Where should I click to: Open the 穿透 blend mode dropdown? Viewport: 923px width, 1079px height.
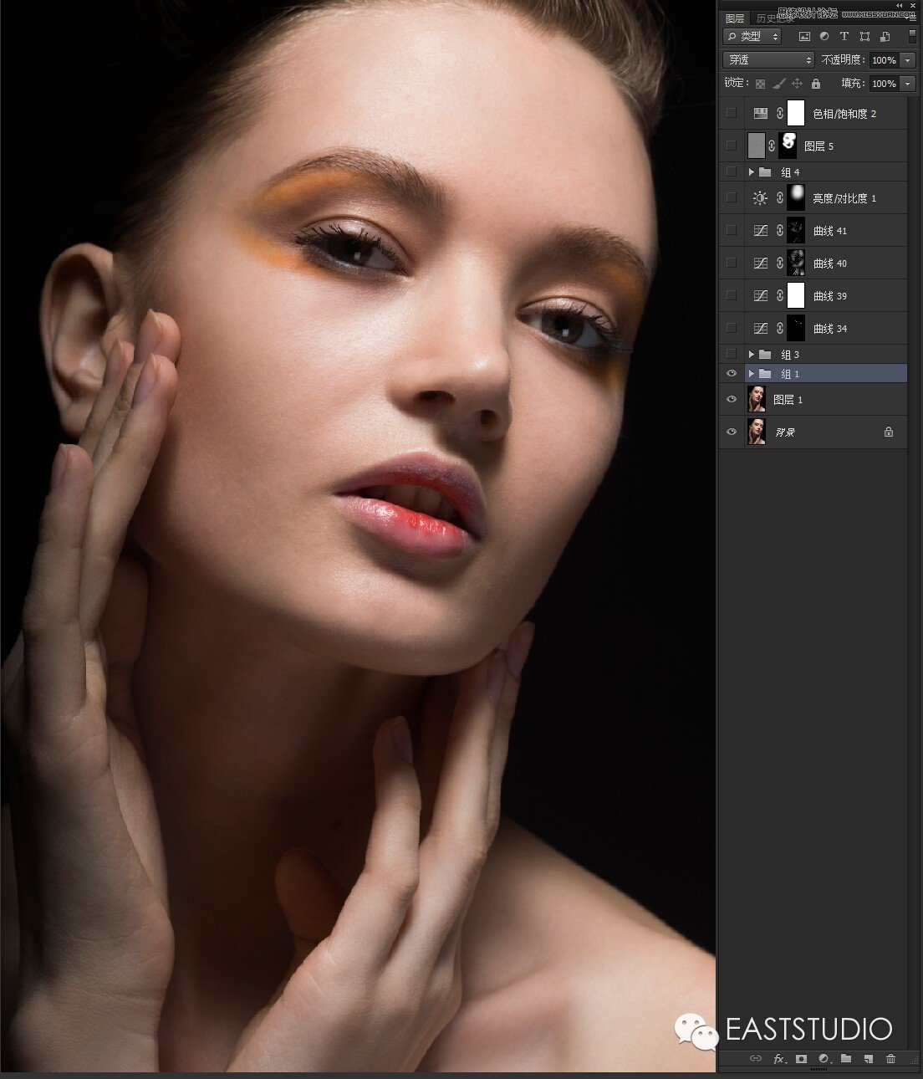click(x=767, y=60)
